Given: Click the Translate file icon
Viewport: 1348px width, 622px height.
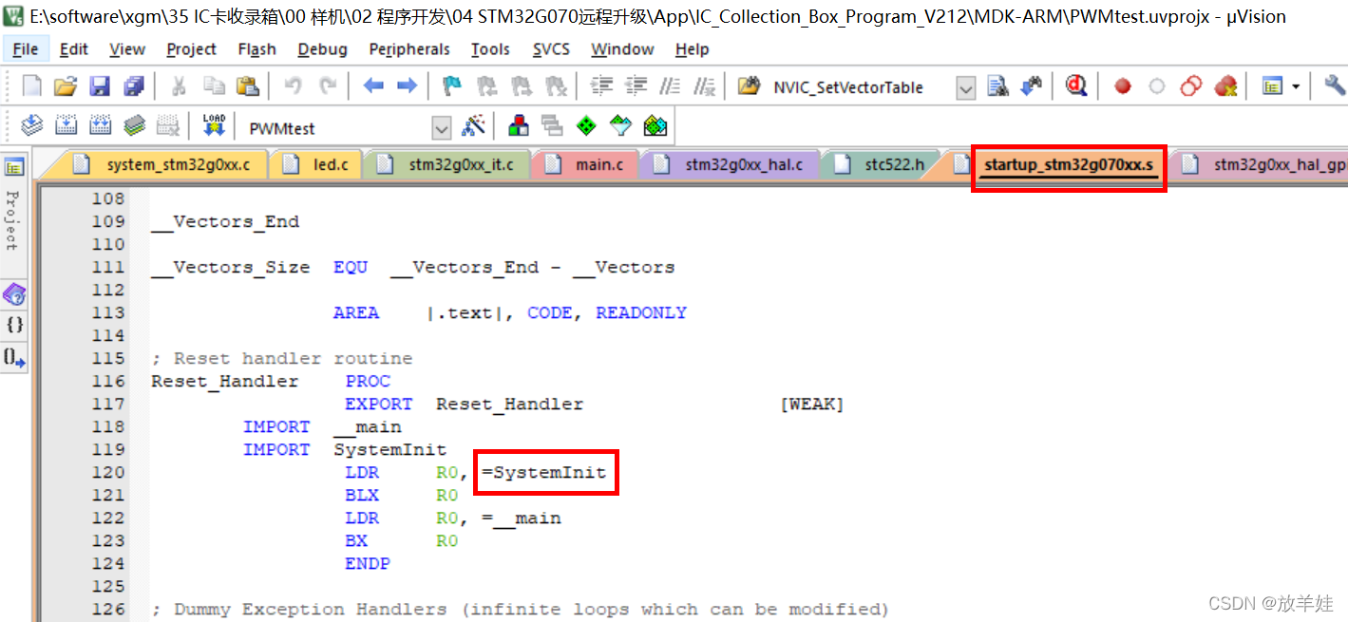Looking at the screenshot, I should click(x=32, y=125).
